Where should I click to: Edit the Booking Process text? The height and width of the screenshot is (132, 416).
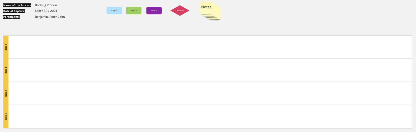point(46,5)
